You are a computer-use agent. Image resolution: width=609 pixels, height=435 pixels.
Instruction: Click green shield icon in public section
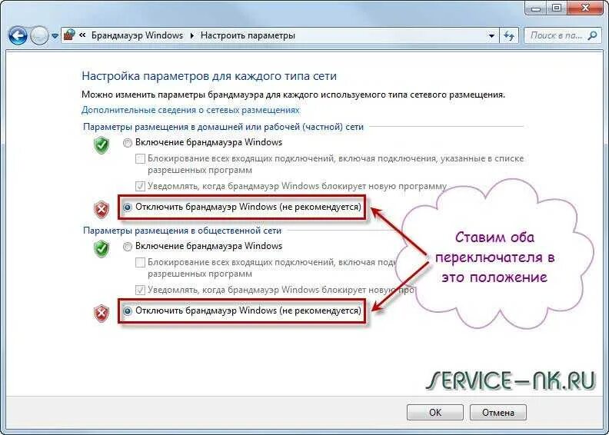101,249
